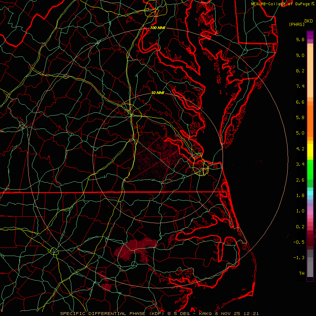Screen dimensions: 316x316
Task: Click the 6.6 value on color scale
Action: [x=300, y=102]
